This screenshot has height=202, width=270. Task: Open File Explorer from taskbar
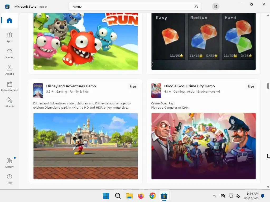129,196
